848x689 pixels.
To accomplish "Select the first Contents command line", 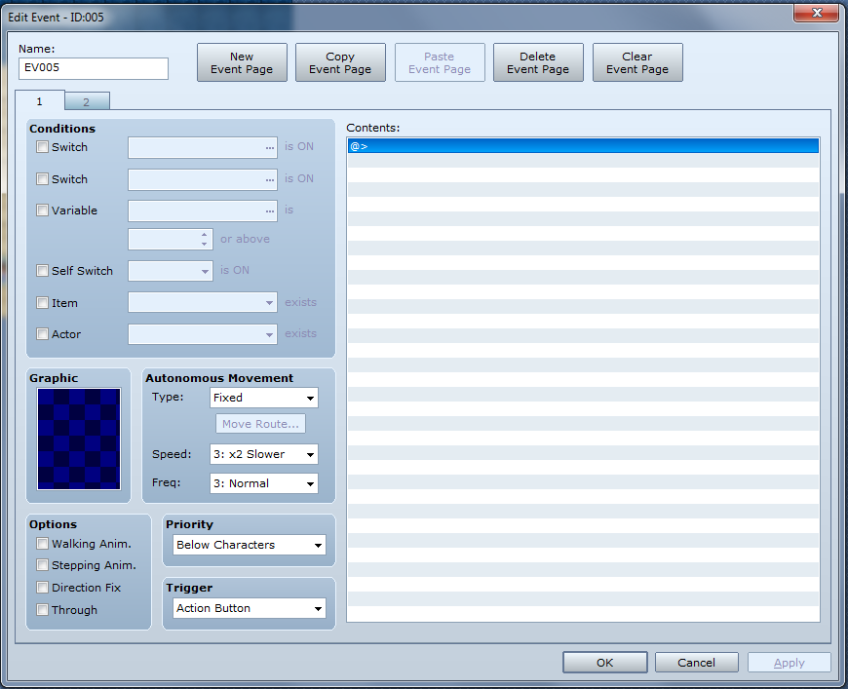I will point(583,146).
